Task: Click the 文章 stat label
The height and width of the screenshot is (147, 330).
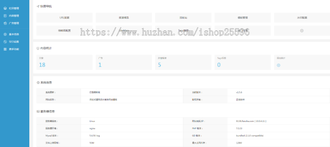Action: tap(41, 58)
